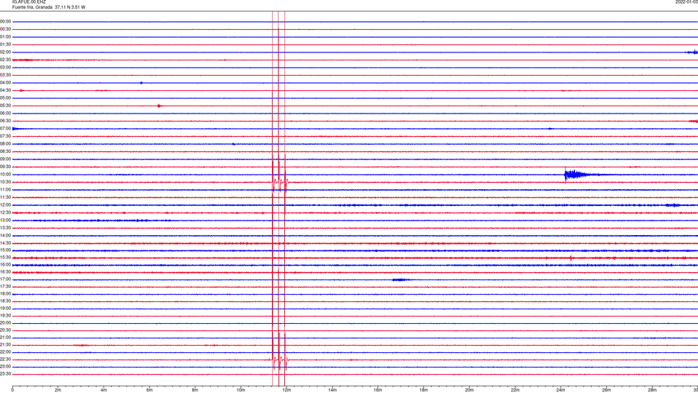Select the 15:00 time row label
The height and width of the screenshot is (393, 698).
coord(6,250)
